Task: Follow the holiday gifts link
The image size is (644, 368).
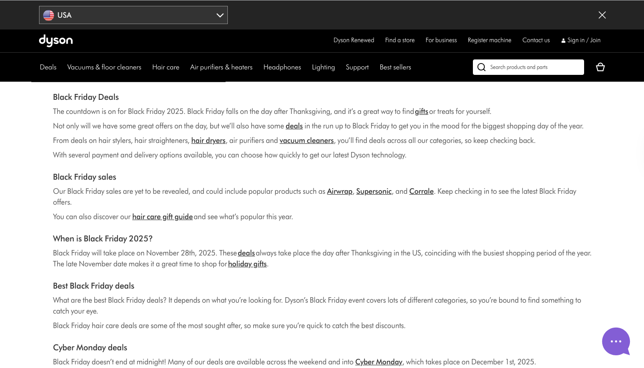Action: point(247,264)
